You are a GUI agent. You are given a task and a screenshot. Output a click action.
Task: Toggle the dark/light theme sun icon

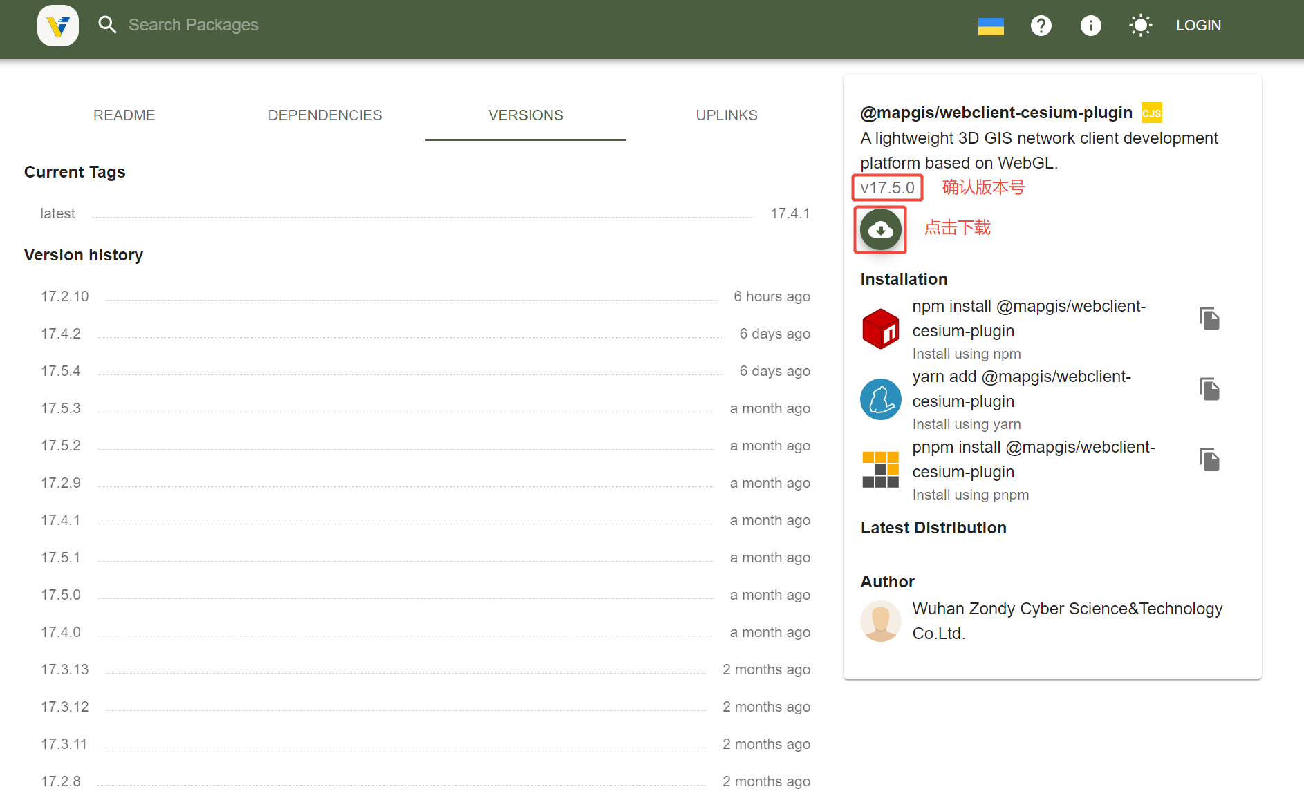coord(1140,26)
